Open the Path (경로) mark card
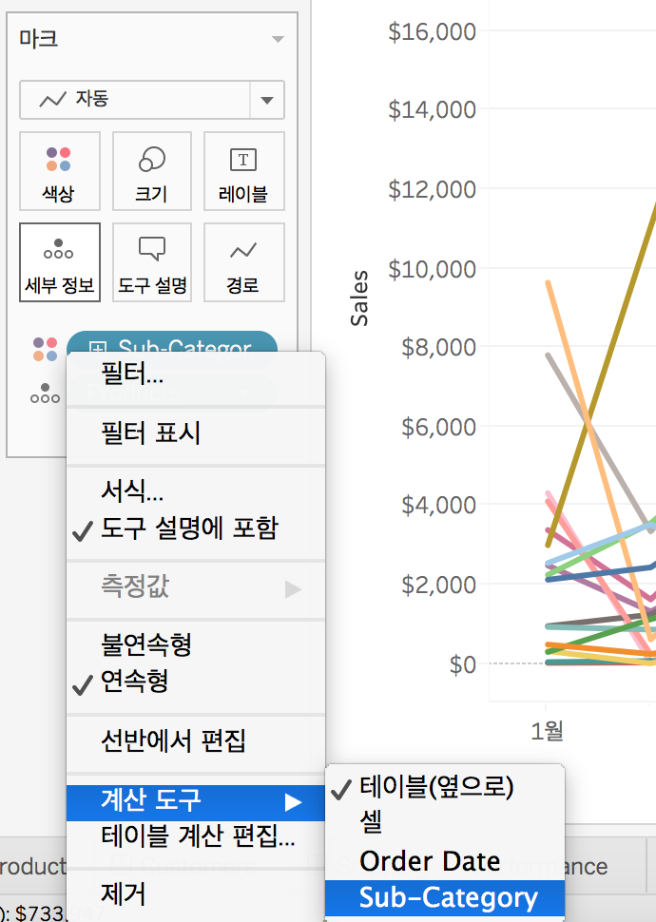656x922 pixels. click(243, 262)
